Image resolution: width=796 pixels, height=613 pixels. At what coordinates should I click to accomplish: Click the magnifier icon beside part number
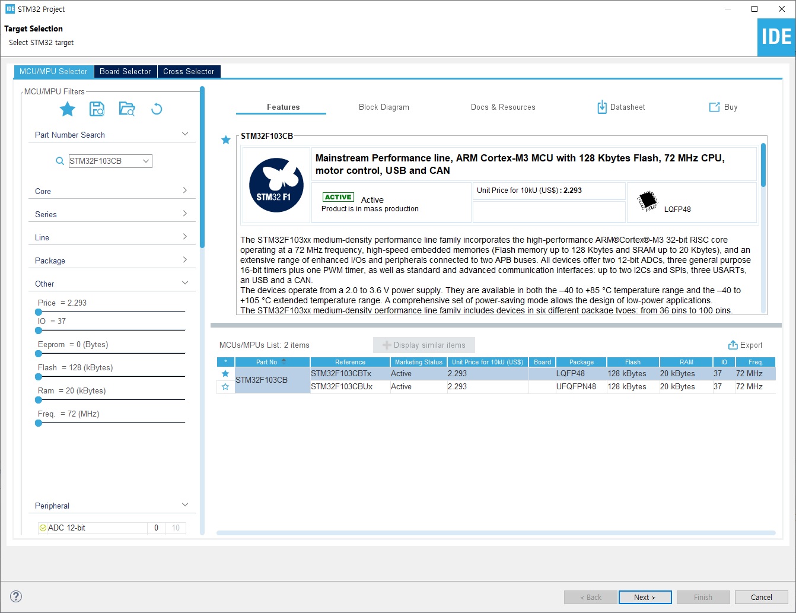click(60, 161)
